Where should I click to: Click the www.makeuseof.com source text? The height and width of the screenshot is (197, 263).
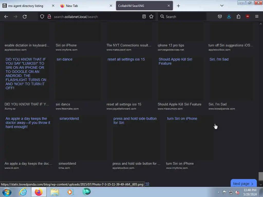(x=119, y=50)
